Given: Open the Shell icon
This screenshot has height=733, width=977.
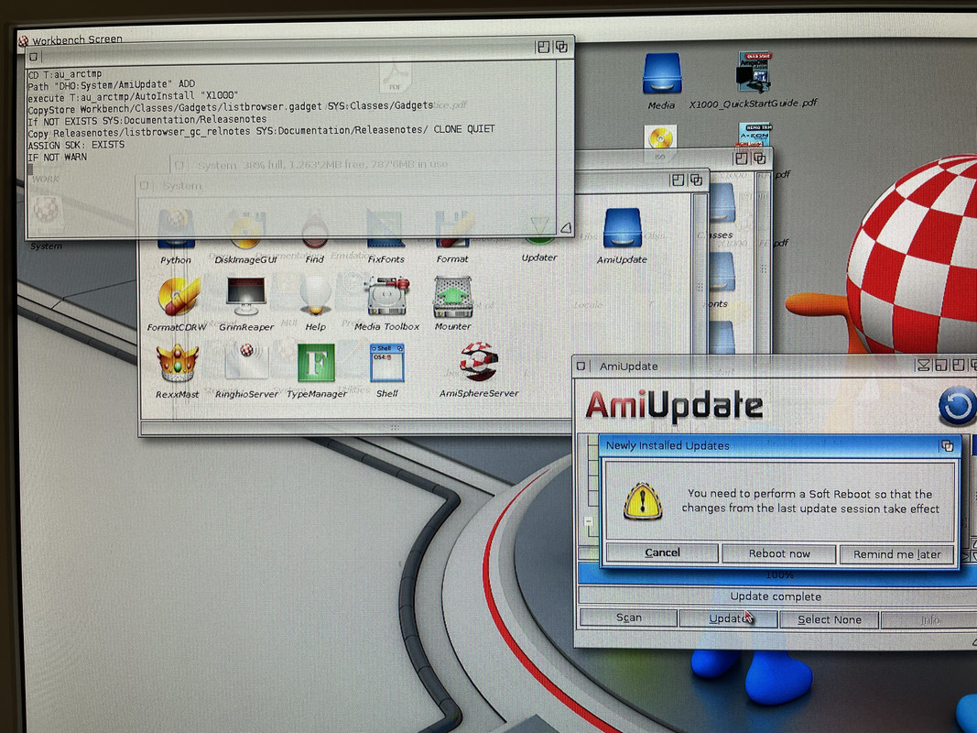Looking at the screenshot, I should point(387,362).
